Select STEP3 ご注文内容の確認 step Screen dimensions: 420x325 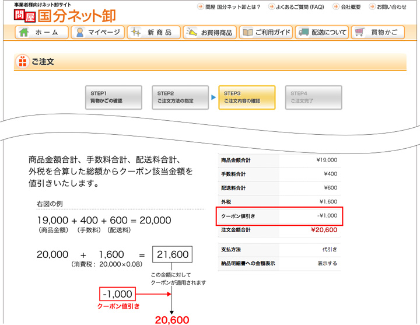(x=247, y=97)
